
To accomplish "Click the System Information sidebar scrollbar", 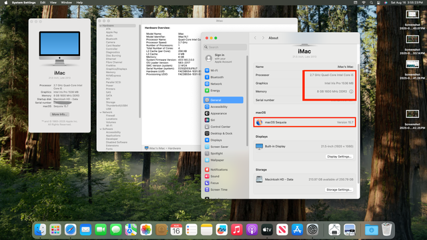I will point(140,71).
